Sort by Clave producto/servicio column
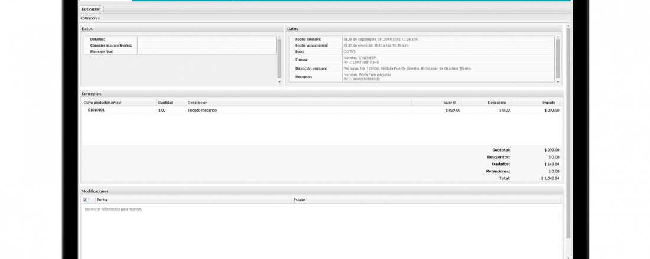 118,103
